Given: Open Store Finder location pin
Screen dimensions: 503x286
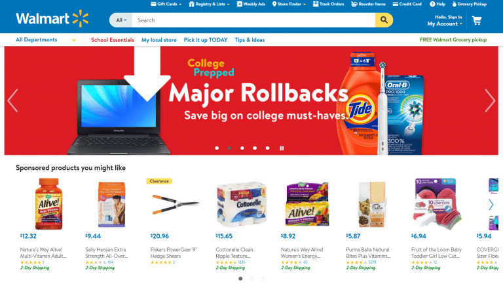Looking at the screenshot, I should 274,4.
